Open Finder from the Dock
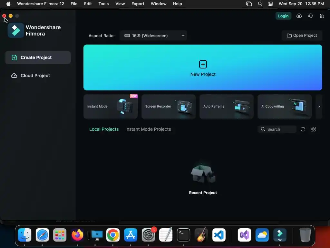The height and width of the screenshot is (248, 330). 24,235
